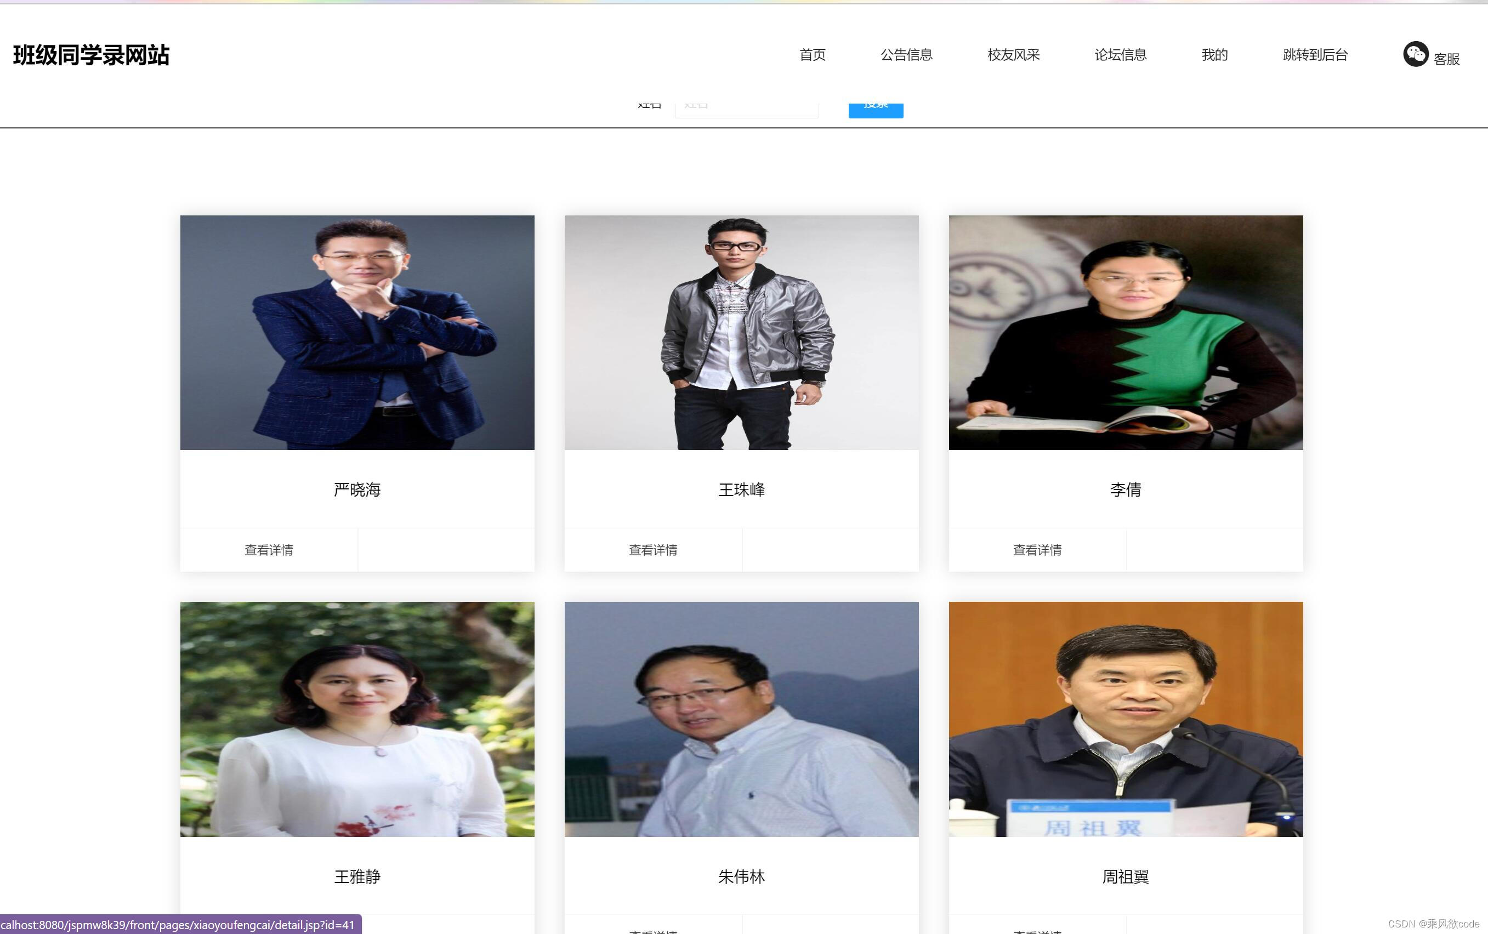The width and height of the screenshot is (1488, 934).
Task: Click 查看详情 under 严晓海
Action: click(x=269, y=549)
